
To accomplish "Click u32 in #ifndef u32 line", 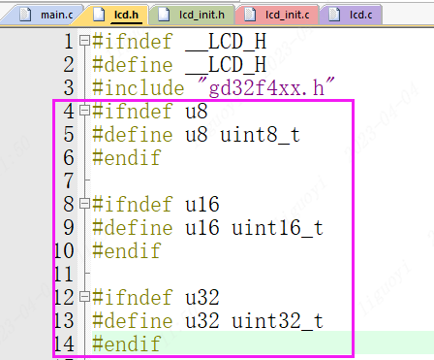I will 202,297.
